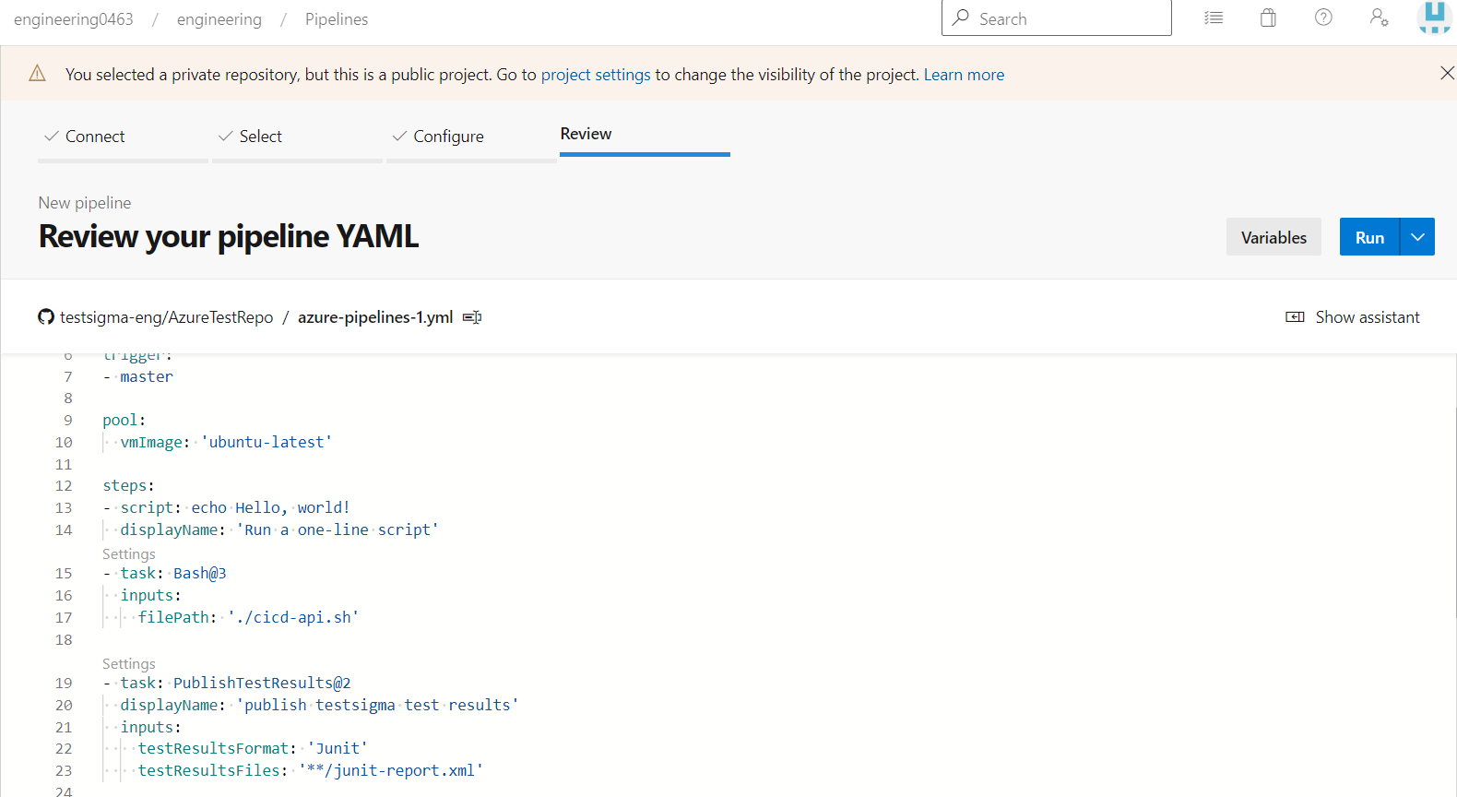Click the search magnifier icon

click(x=961, y=18)
